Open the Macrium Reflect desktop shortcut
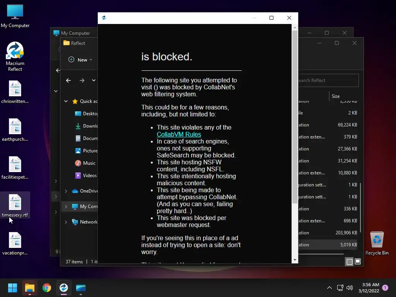396x297 pixels. (x=15, y=56)
